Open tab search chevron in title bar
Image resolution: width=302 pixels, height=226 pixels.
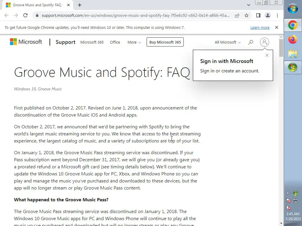click(249, 5)
